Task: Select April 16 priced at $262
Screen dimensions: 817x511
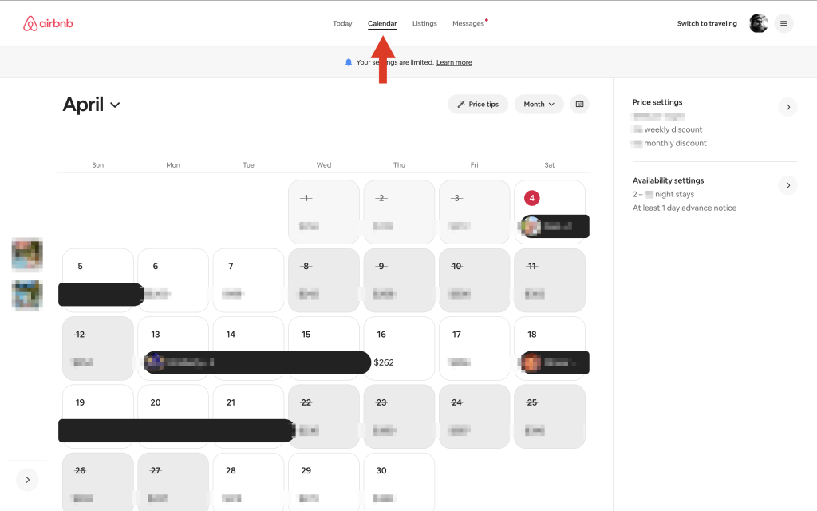Action: click(399, 348)
